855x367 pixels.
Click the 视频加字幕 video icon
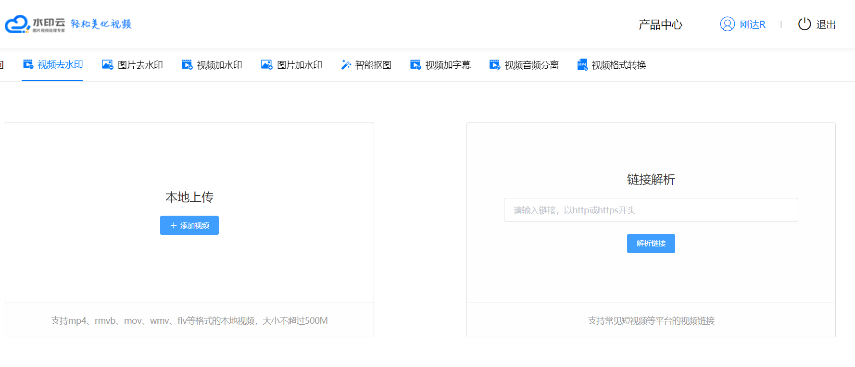pos(415,64)
